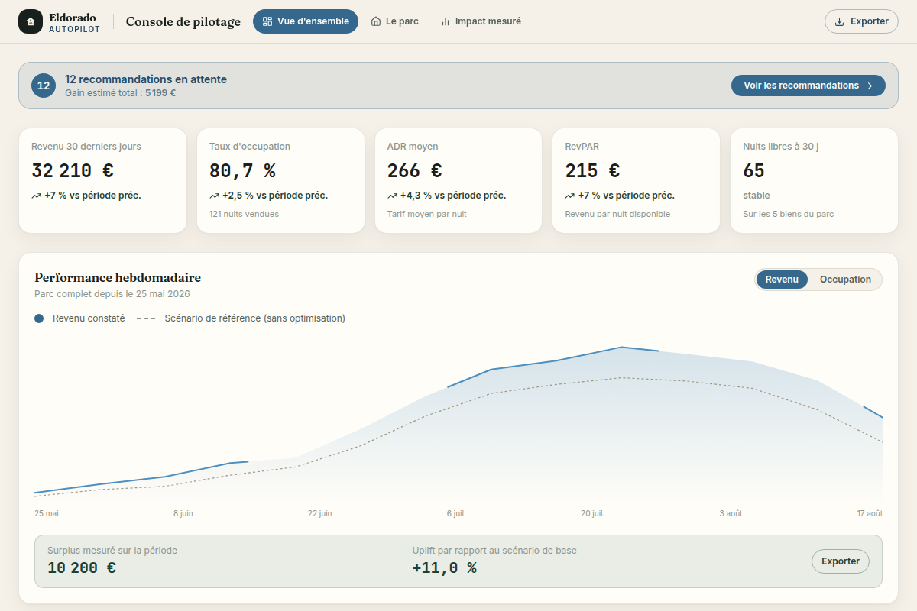Click '121 nuits vendues' text
Screen dimensions: 917x611
coord(244,214)
